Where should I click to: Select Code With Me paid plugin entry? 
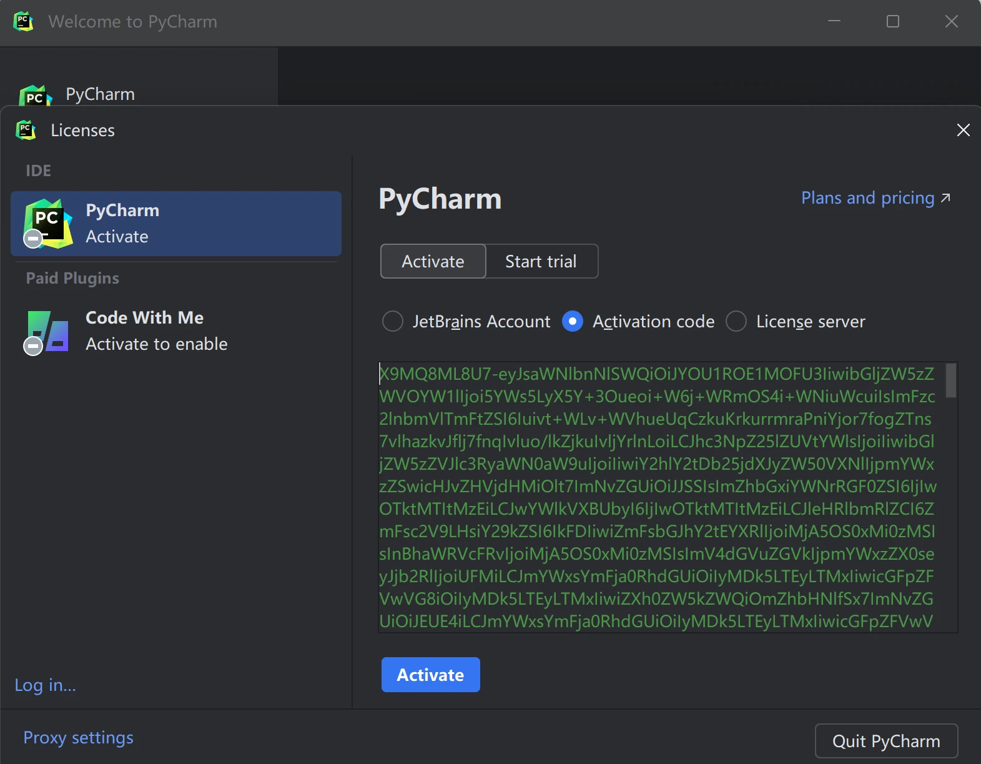(176, 331)
